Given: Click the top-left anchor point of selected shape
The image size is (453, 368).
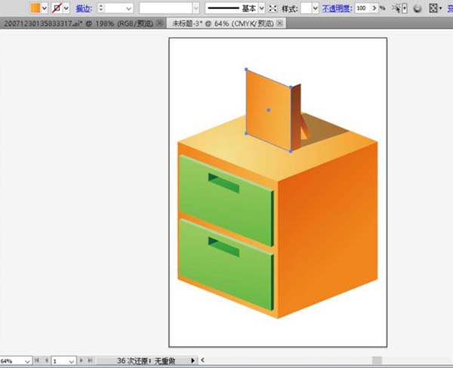Looking at the screenshot, I should pyautogui.click(x=246, y=70).
